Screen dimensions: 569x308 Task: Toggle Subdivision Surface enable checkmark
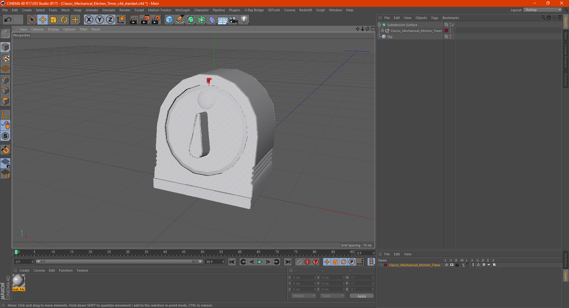tap(453, 25)
